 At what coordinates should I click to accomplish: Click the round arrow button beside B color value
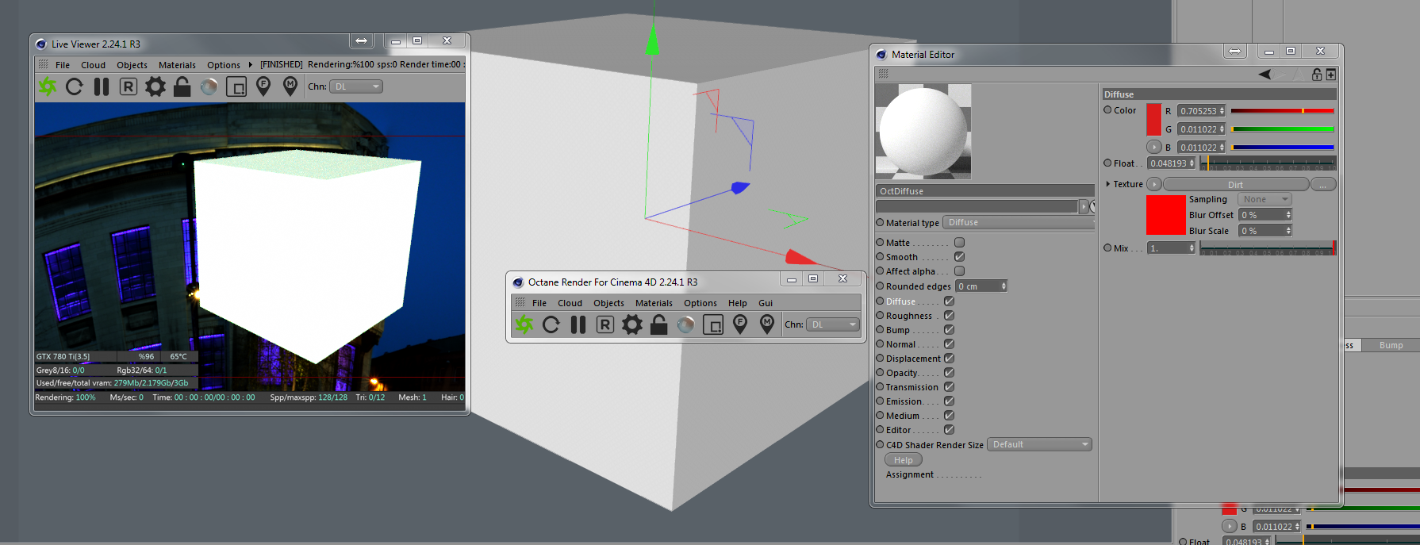(1154, 147)
